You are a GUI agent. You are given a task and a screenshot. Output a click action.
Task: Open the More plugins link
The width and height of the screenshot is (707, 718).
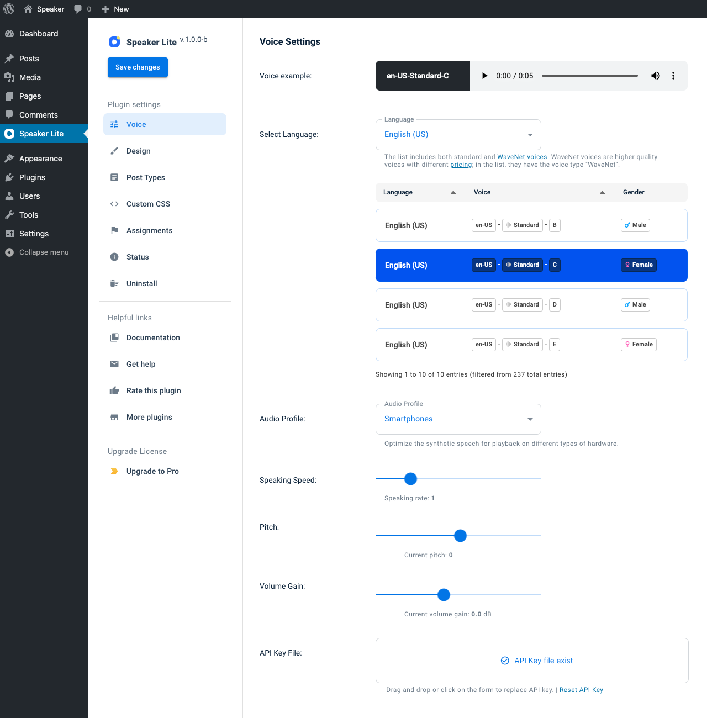(x=165, y=417)
